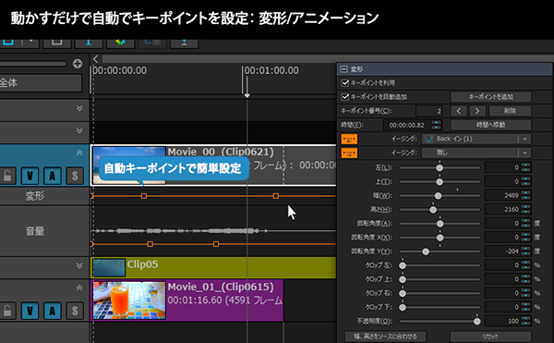Open the 無し easing dropdown
Image resolution: width=554 pixels, height=343 pixels.
pyautogui.click(x=477, y=153)
